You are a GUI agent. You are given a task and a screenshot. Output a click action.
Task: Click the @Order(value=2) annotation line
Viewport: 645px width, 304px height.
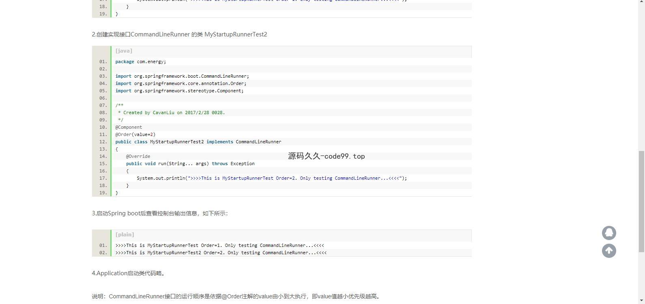point(135,134)
